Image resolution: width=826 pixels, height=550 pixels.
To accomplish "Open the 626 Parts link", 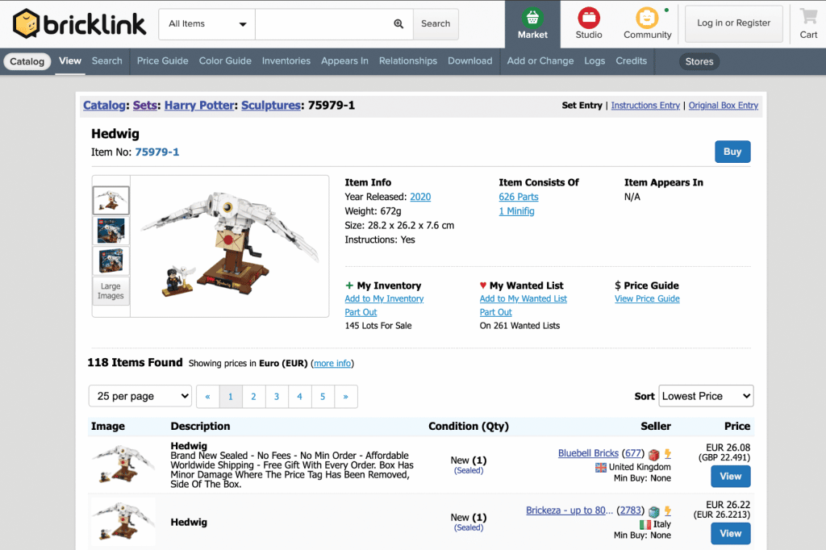I will (x=519, y=197).
